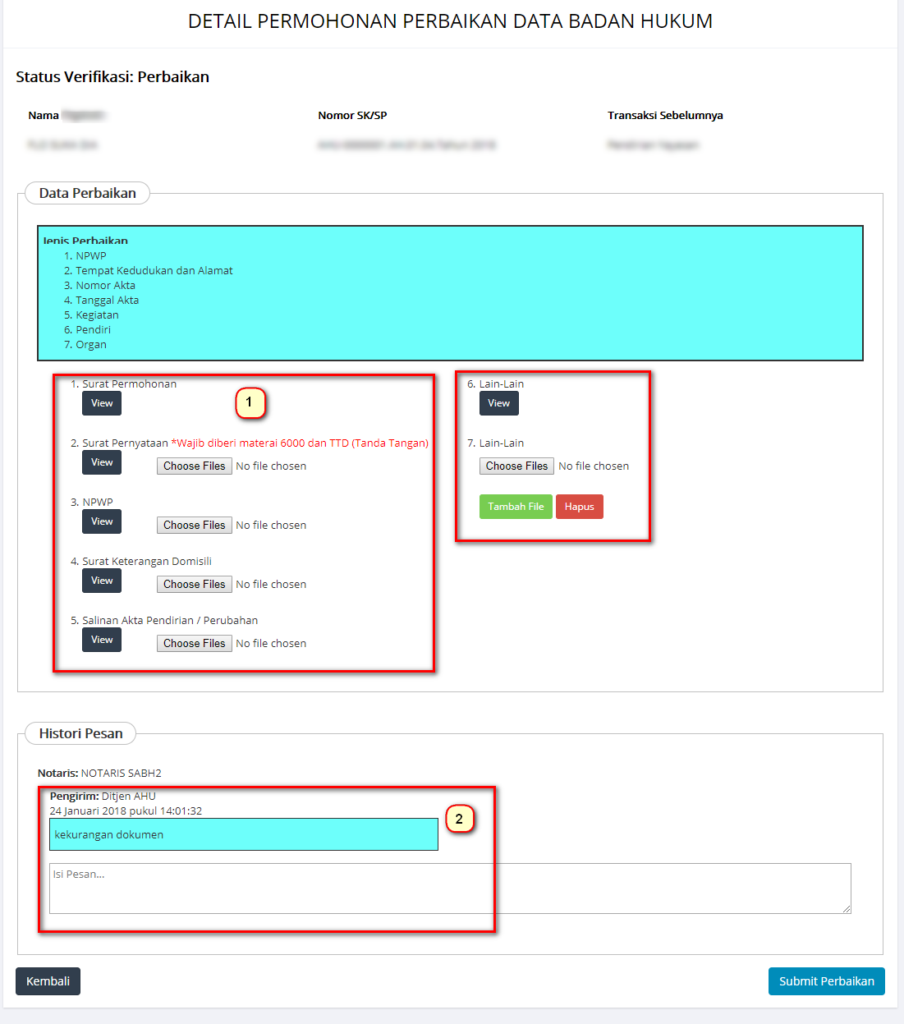Type in the Isi Pesan text area
This screenshot has width=904, height=1024.
click(449, 888)
